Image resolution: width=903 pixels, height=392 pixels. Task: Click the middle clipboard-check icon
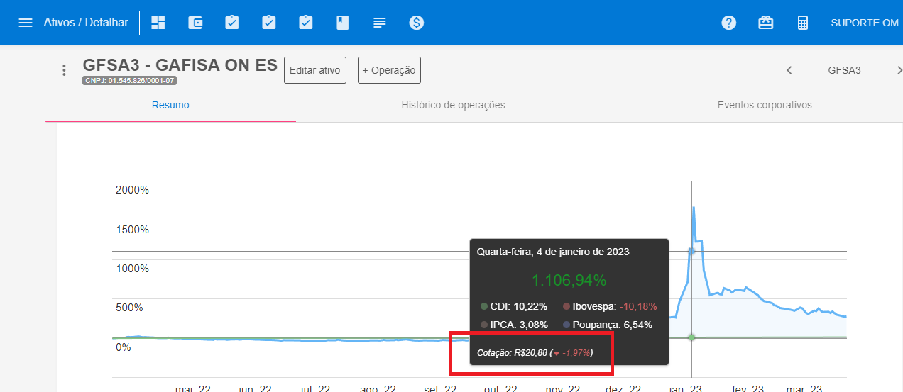[x=269, y=23]
